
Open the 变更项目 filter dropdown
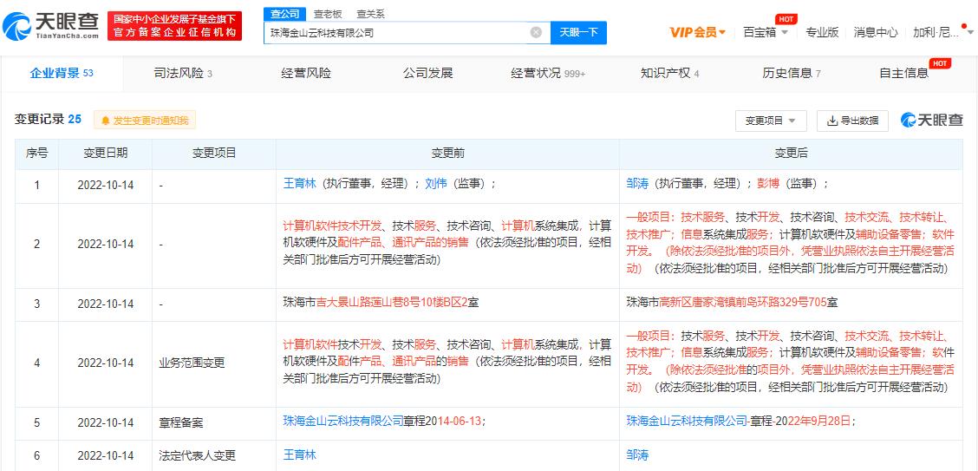click(x=771, y=121)
